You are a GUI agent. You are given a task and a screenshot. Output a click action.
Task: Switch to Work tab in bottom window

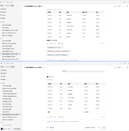2,67
